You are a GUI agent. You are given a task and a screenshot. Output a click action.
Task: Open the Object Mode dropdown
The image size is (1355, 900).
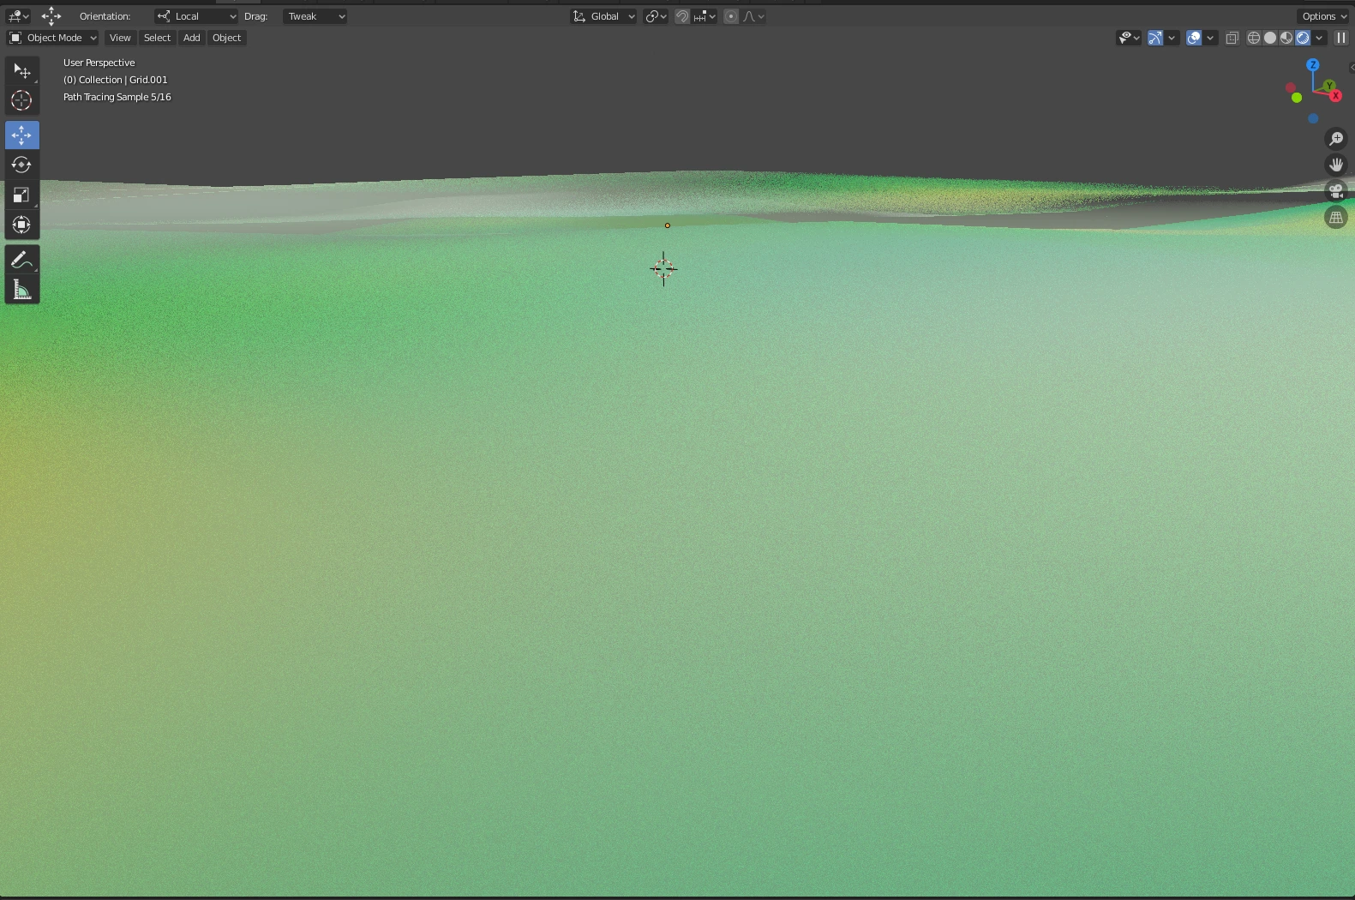click(53, 38)
